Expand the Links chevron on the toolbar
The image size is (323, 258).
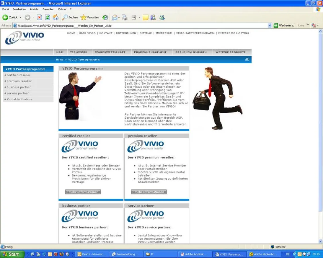click(x=307, y=25)
